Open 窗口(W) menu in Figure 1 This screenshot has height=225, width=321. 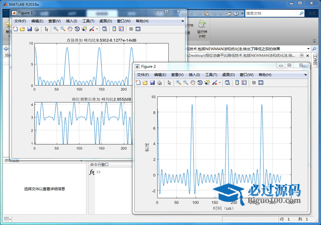point(123,21)
